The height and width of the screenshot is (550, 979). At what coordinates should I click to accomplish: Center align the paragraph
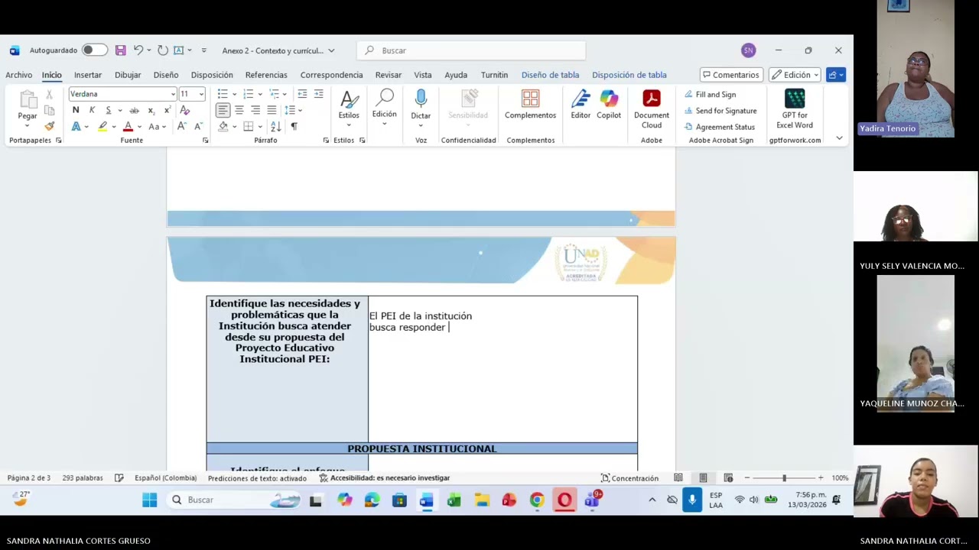(239, 111)
